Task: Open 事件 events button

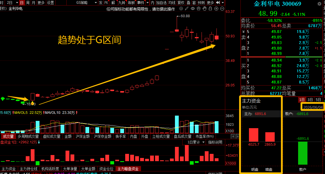Action: pyautogui.click(x=141, y=3)
